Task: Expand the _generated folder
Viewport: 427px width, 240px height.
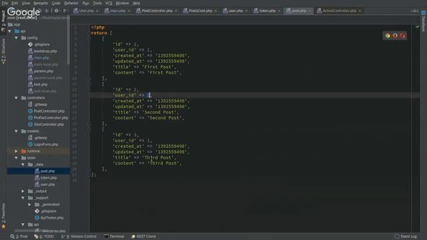Action: click(x=29, y=205)
